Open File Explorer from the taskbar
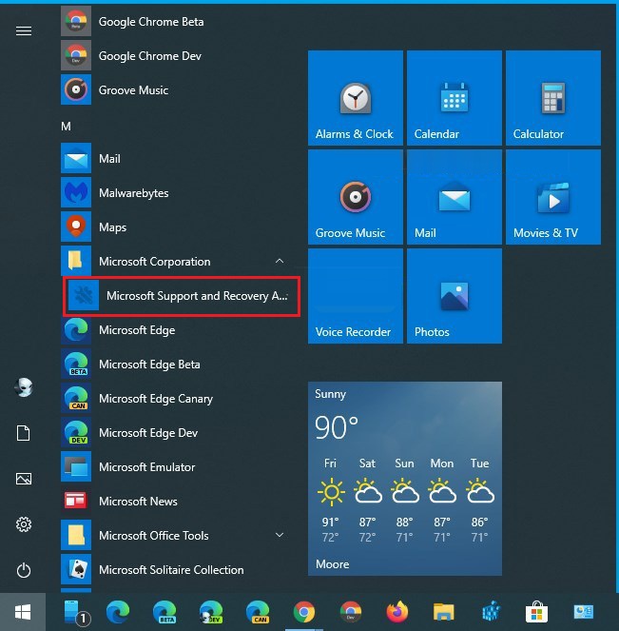 (444, 612)
